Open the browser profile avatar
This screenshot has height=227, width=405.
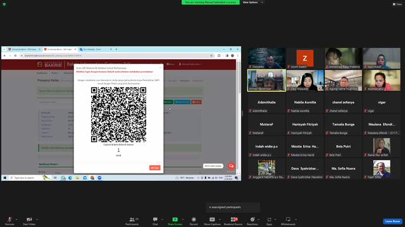click(232, 55)
